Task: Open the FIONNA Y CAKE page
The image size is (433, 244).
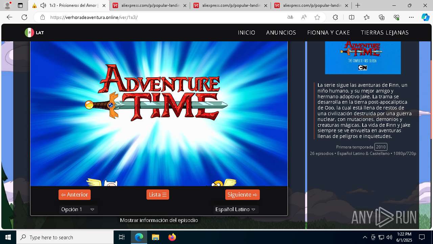Action: coord(328,33)
